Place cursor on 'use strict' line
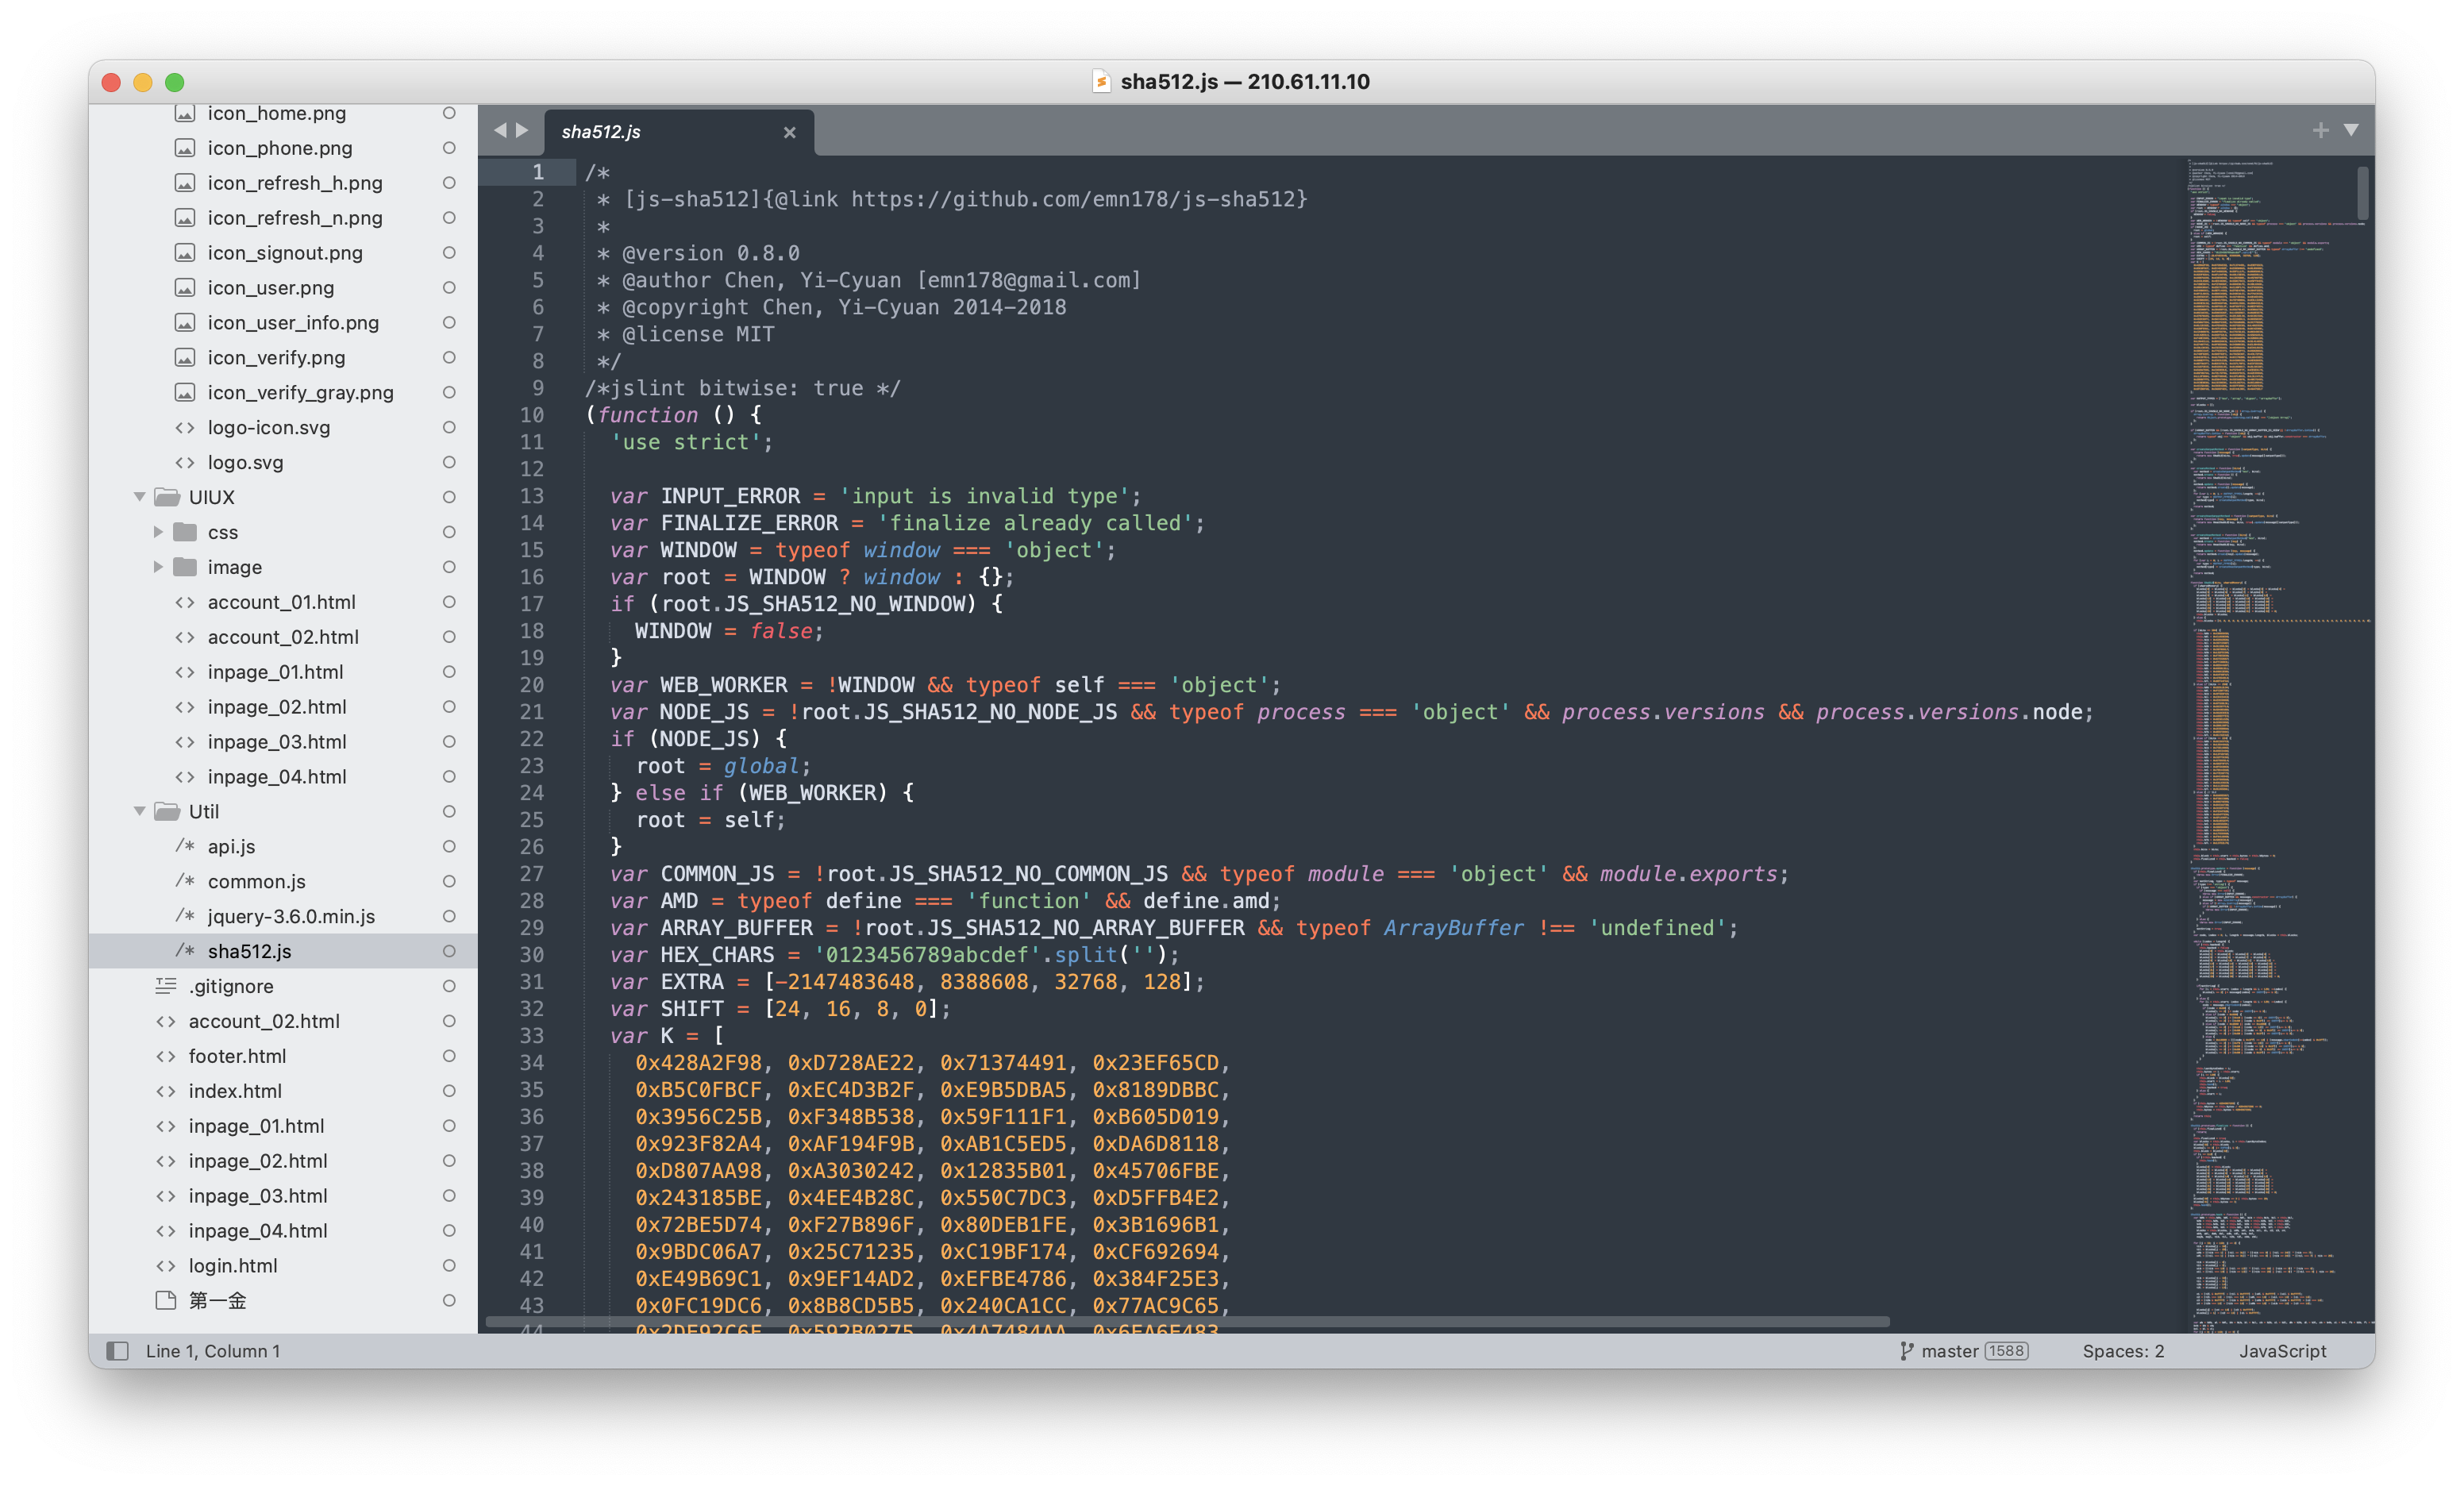 click(691, 442)
